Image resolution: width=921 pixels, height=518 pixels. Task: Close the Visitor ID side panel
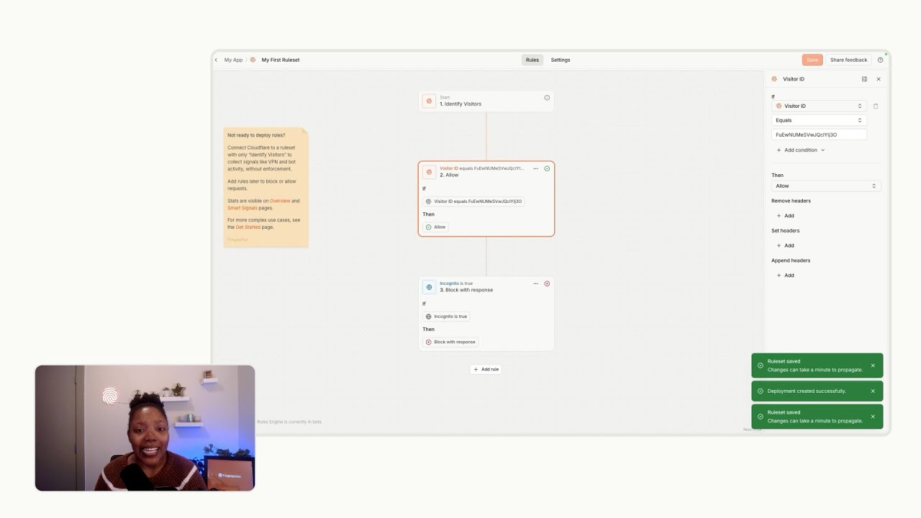[879, 79]
